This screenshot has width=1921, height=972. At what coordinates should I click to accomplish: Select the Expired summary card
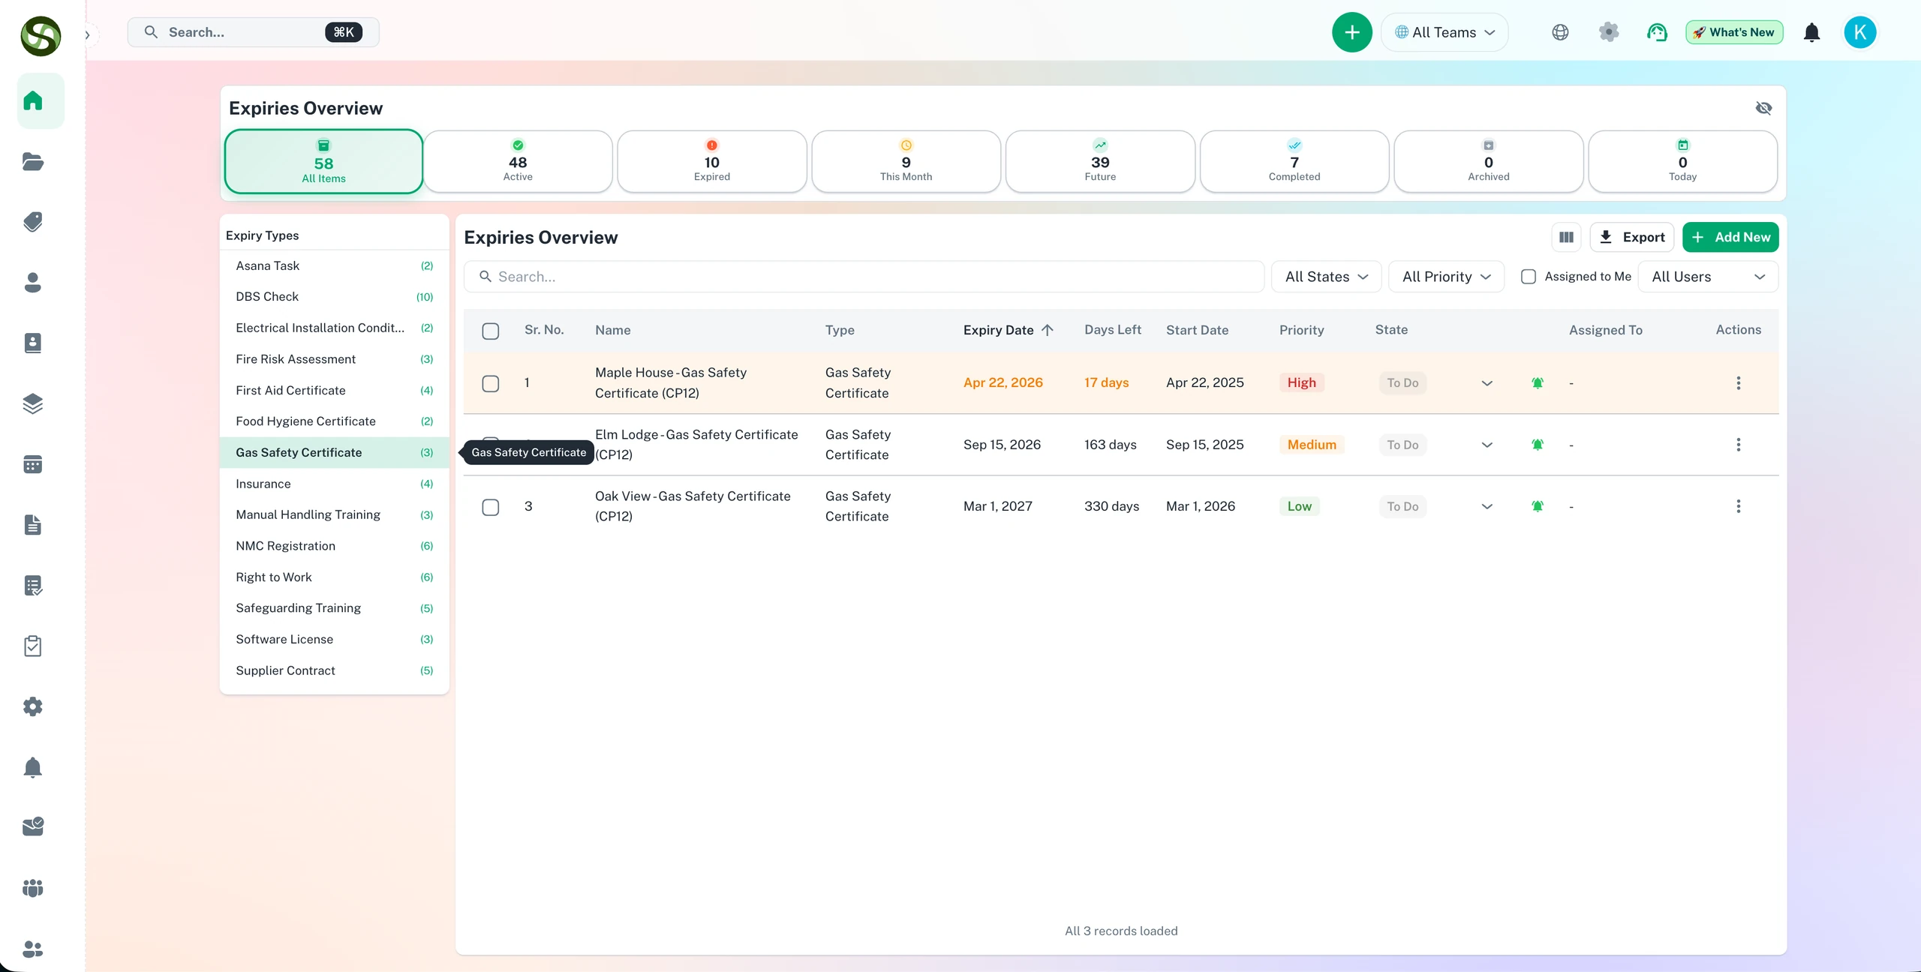712,161
